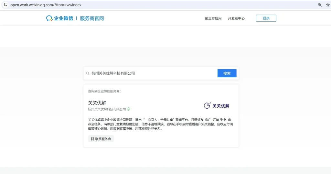Click the browser URL address bar

click(x=163, y=5)
